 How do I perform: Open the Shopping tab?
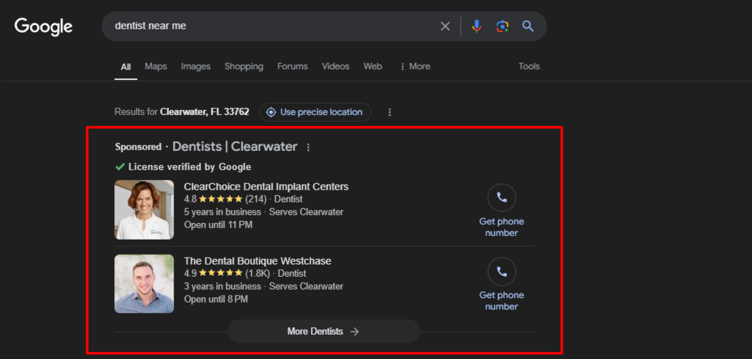pyautogui.click(x=244, y=67)
